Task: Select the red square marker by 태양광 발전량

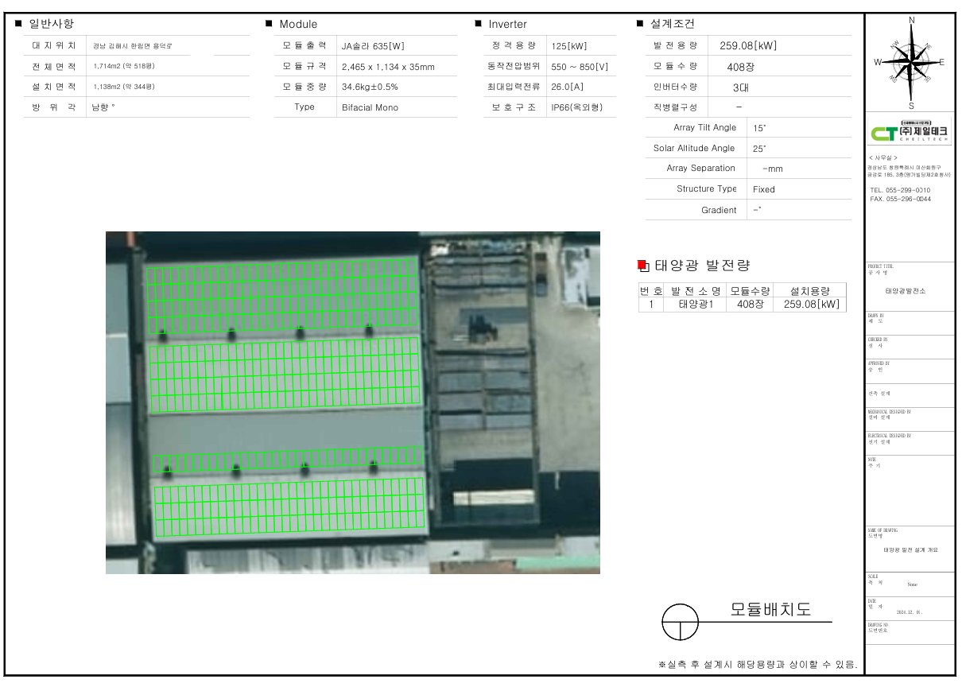Action: (x=642, y=266)
